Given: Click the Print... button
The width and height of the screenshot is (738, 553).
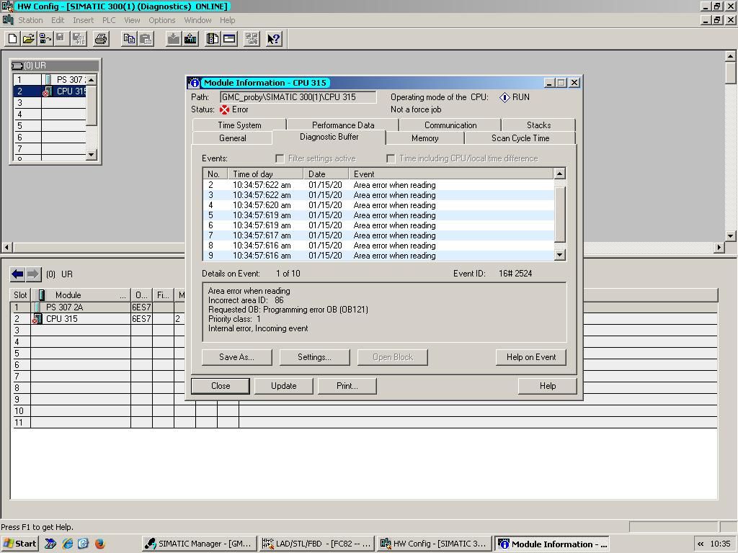Looking at the screenshot, I should coord(347,386).
